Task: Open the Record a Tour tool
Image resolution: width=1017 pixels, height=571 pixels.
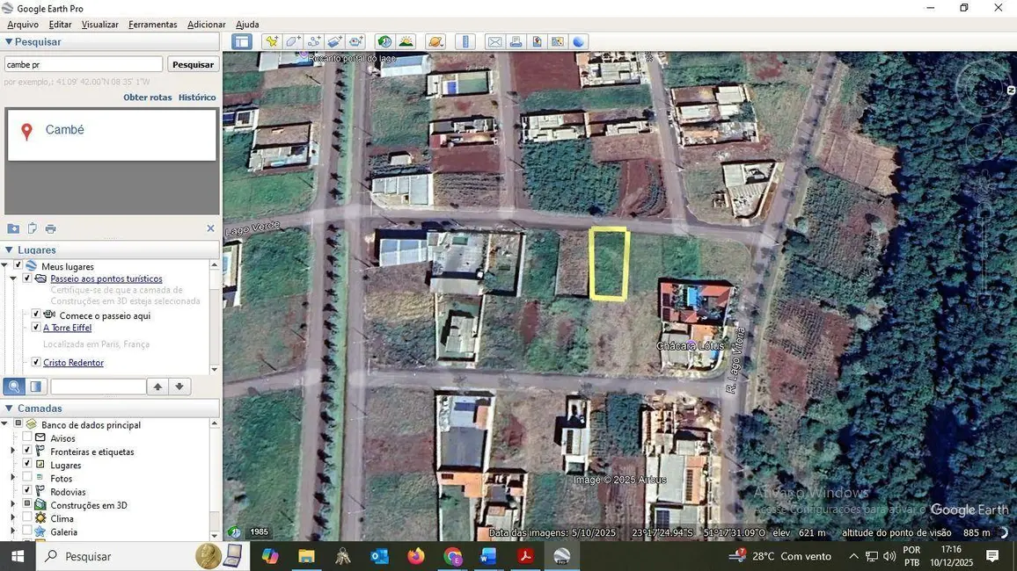Action: pos(355,41)
